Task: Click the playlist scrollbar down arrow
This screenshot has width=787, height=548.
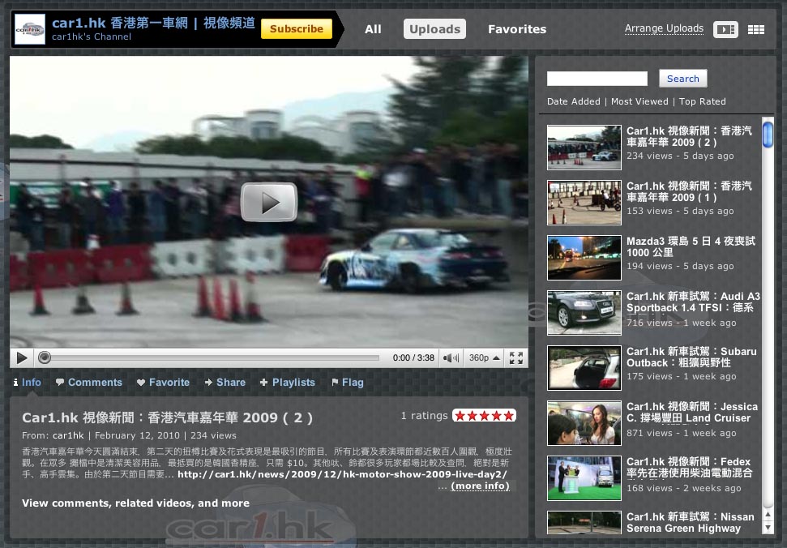Action: click(x=768, y=528)
